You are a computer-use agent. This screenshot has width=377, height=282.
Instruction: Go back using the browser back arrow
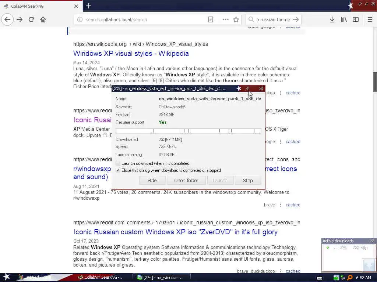click(7, 19)
